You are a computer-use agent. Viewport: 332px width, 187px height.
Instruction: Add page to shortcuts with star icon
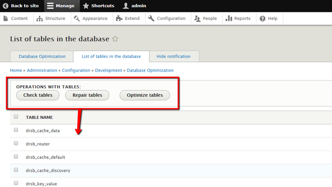(x=115, y=39)
